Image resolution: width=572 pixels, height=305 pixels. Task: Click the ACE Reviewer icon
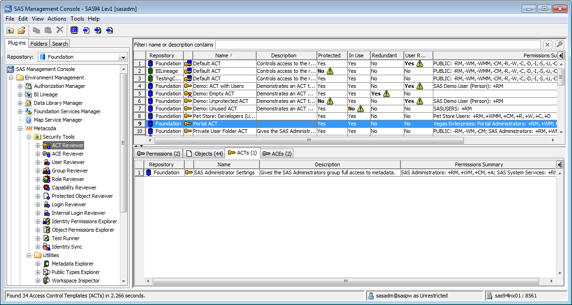pos(46,154)
